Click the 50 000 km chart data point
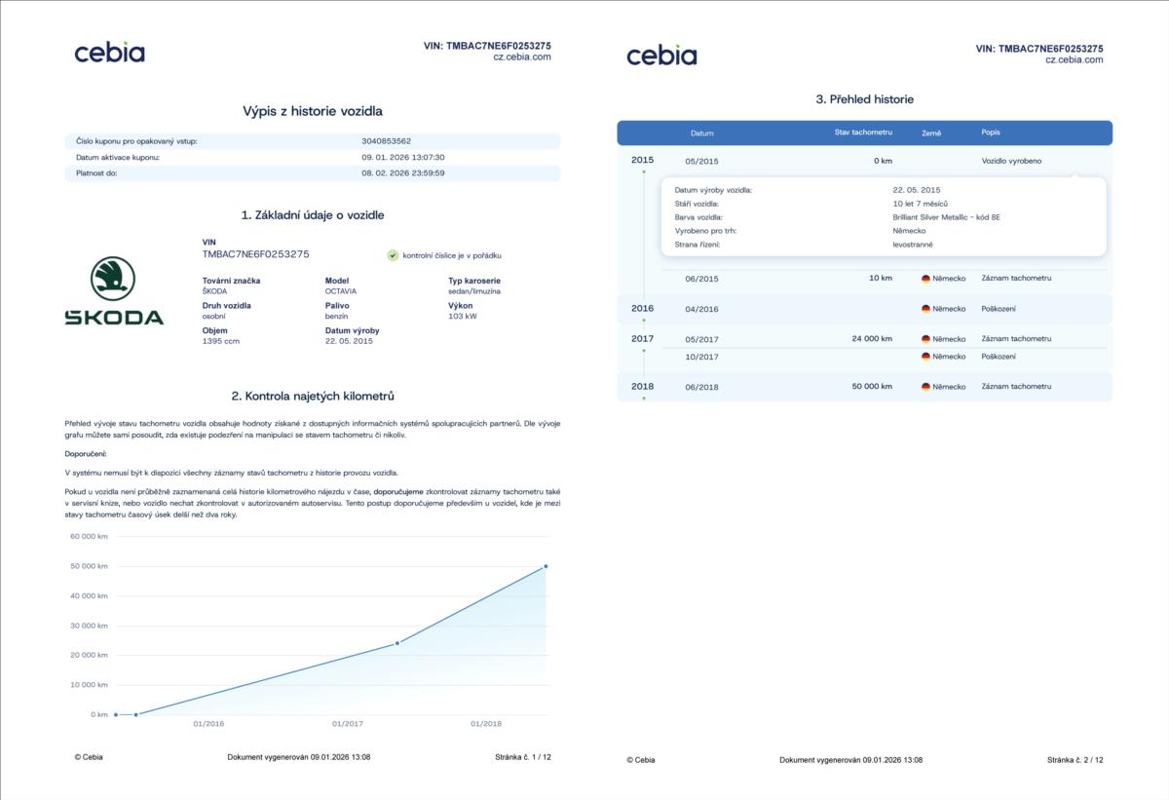Image resolution: width=1169 pixels, height=800 pixels. 546,566
